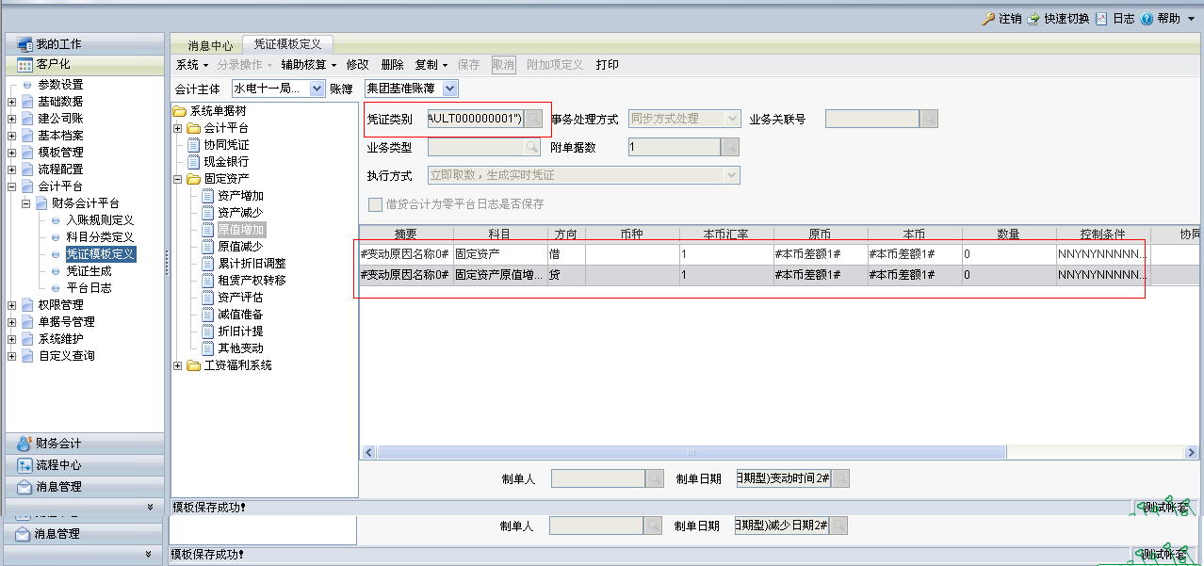Click the 修改 button in toolbar

pyautogui.click(x=357, y=65)
